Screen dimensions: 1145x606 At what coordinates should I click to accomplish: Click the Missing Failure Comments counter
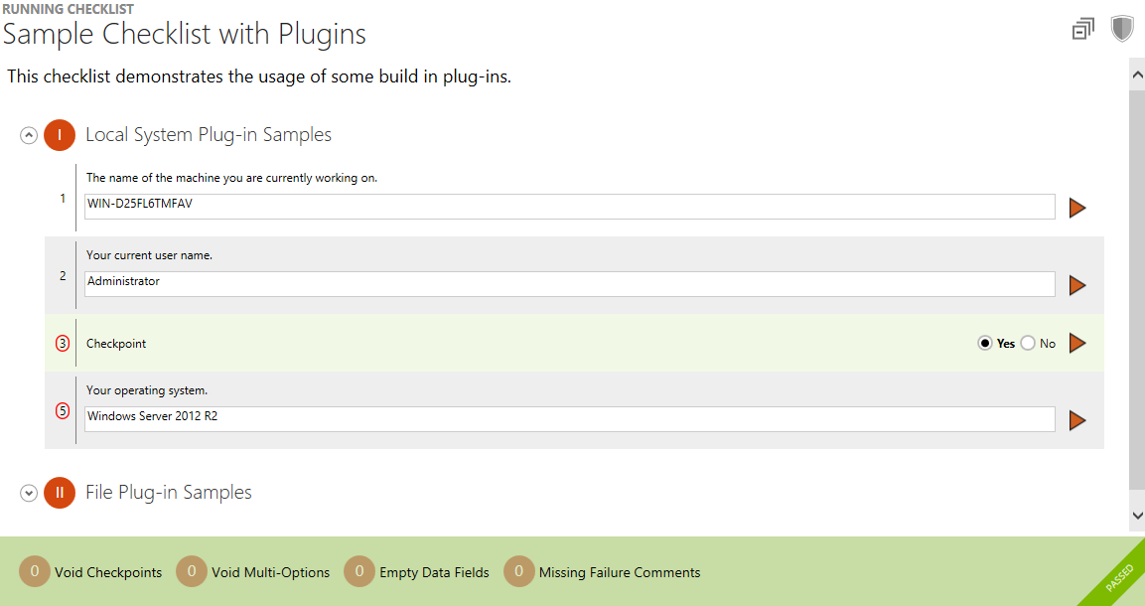518,572
